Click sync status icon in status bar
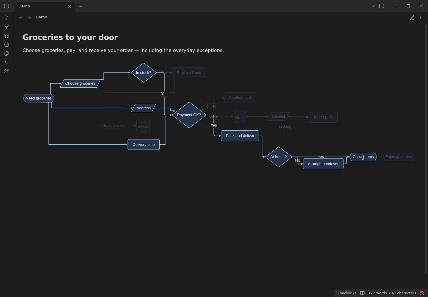This screenshot has height=297, width=428. (x=422, y=293)
